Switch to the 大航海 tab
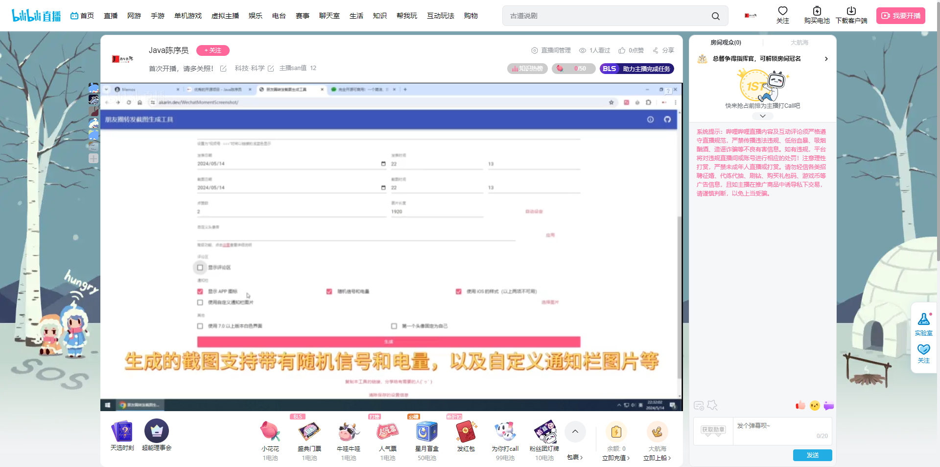 coord(799,43)
